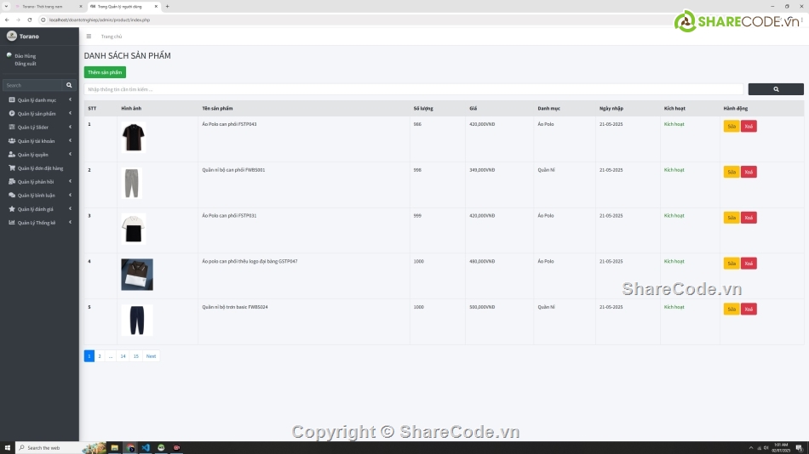Open Quản lý đơn đặt hàng menu
Viewport: 809px width, 454px height.
pyautogui.click(x=40, y=168)
